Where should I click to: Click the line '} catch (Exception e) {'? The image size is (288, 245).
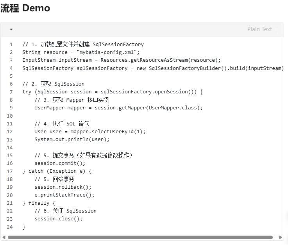57,171
